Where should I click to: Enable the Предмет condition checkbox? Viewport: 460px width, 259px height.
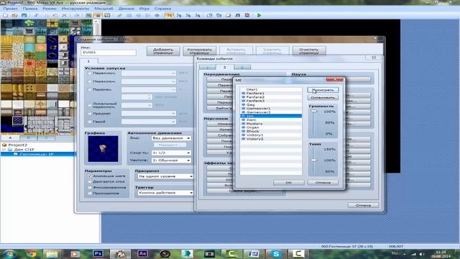point(90,114)
